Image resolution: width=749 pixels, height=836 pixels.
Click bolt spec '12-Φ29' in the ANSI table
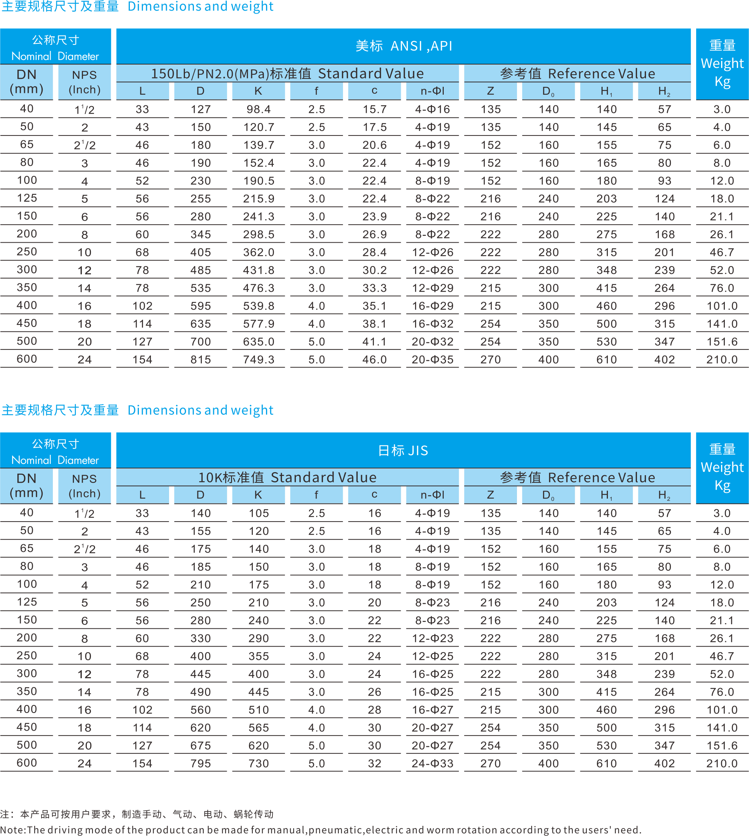432,288
